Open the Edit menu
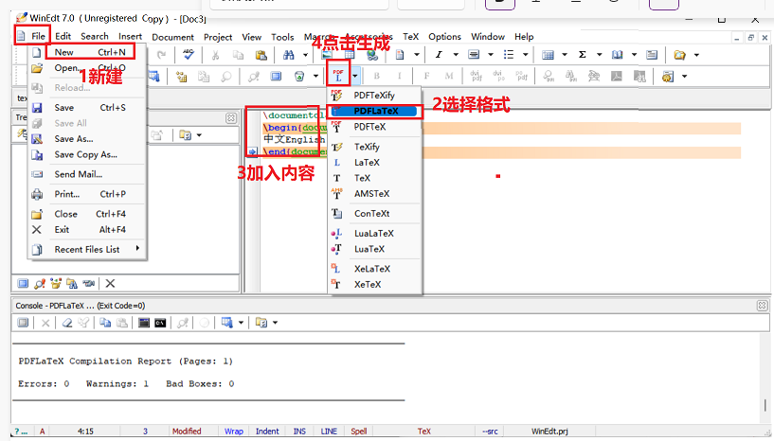The image size is (774, 441). pyautogui.click(x=63, y=37)
